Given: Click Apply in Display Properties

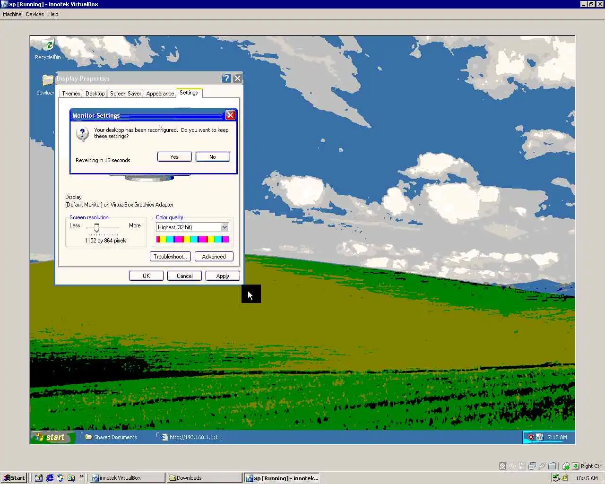Looking at the screenshot, I should (223, 276).
